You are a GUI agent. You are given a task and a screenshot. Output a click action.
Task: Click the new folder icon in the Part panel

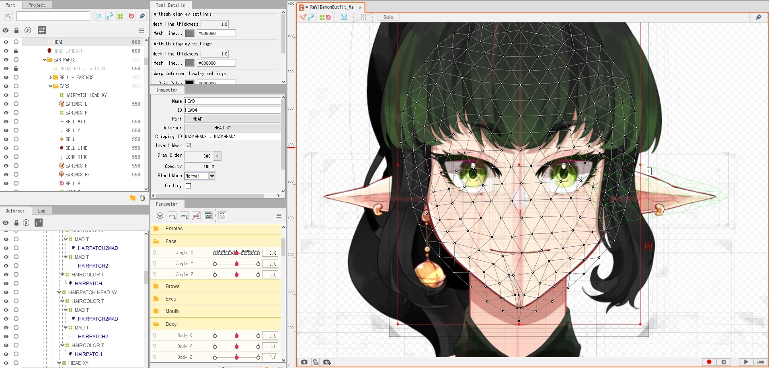pyautogui.click(x=132, y=198)
